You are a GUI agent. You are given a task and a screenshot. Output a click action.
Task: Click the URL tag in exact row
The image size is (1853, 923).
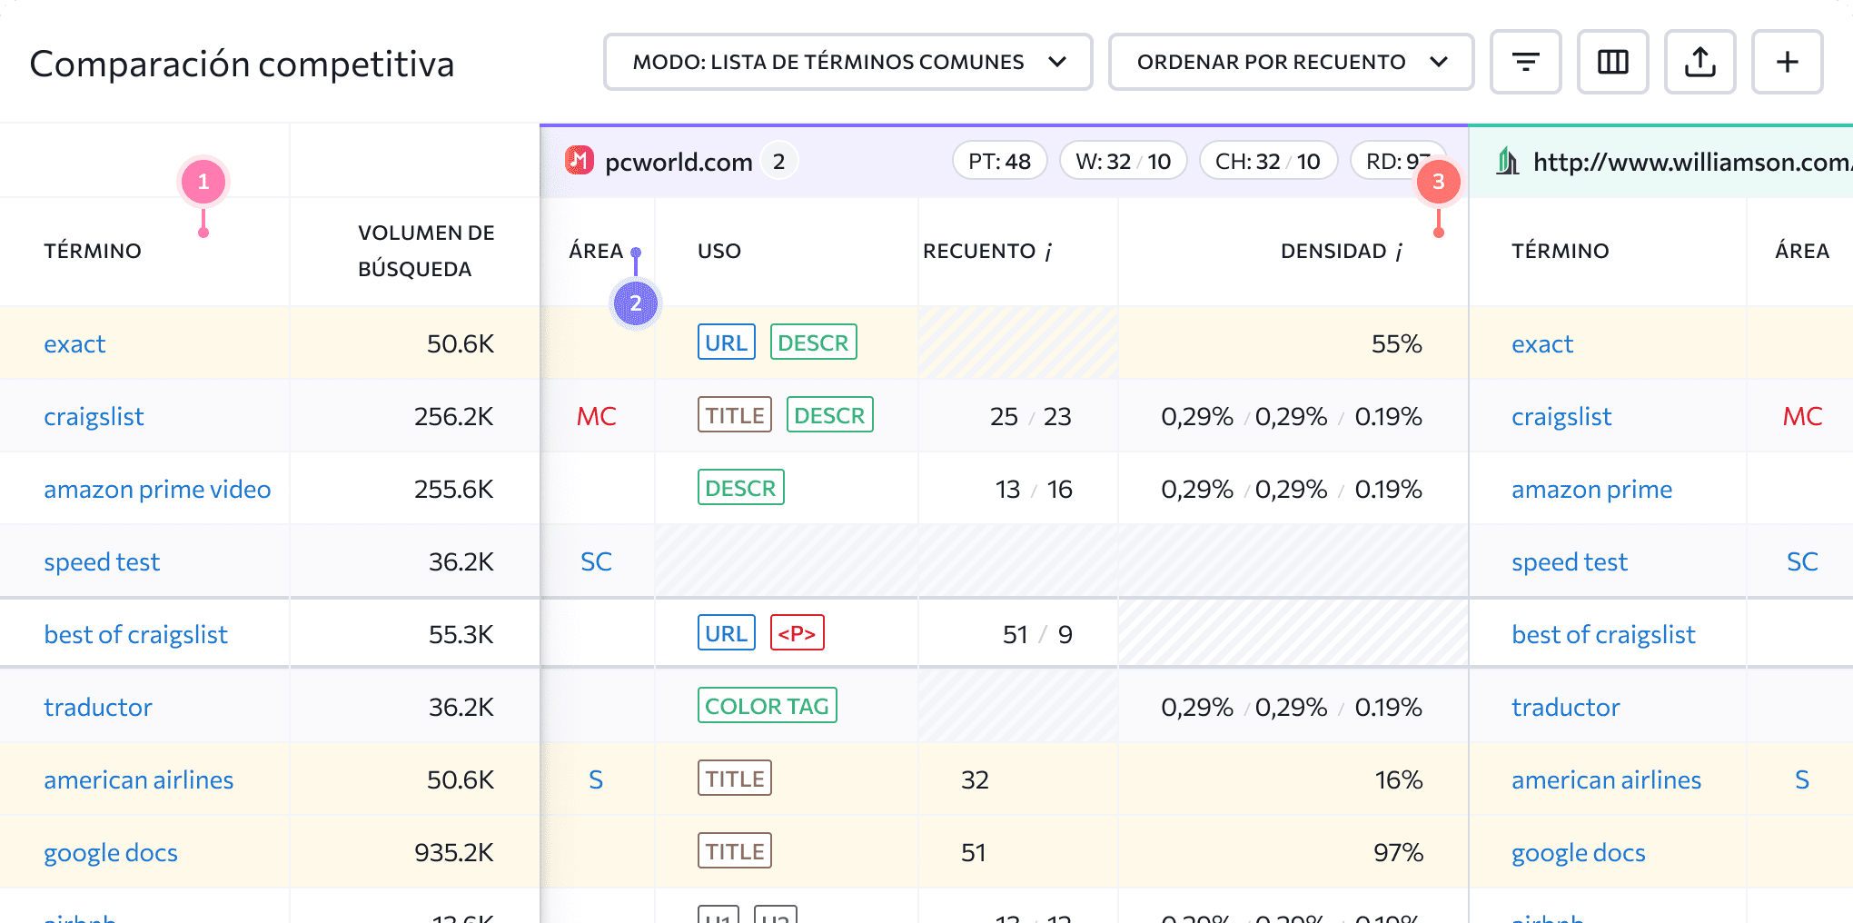click(727, 342)
